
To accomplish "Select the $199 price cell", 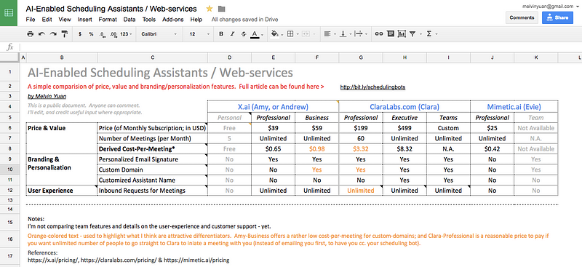I will click(360, 128).
